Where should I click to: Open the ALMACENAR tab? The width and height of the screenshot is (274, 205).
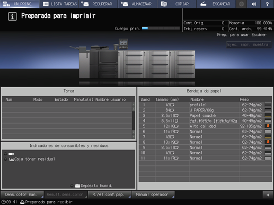(x=138, y=4)
